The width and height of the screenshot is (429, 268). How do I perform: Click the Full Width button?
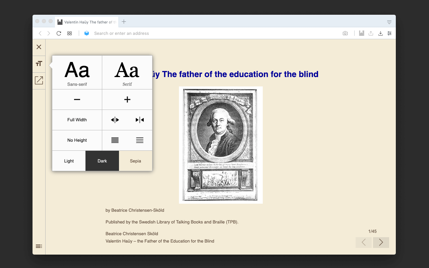pyautogui.click(x=77, y=120)
